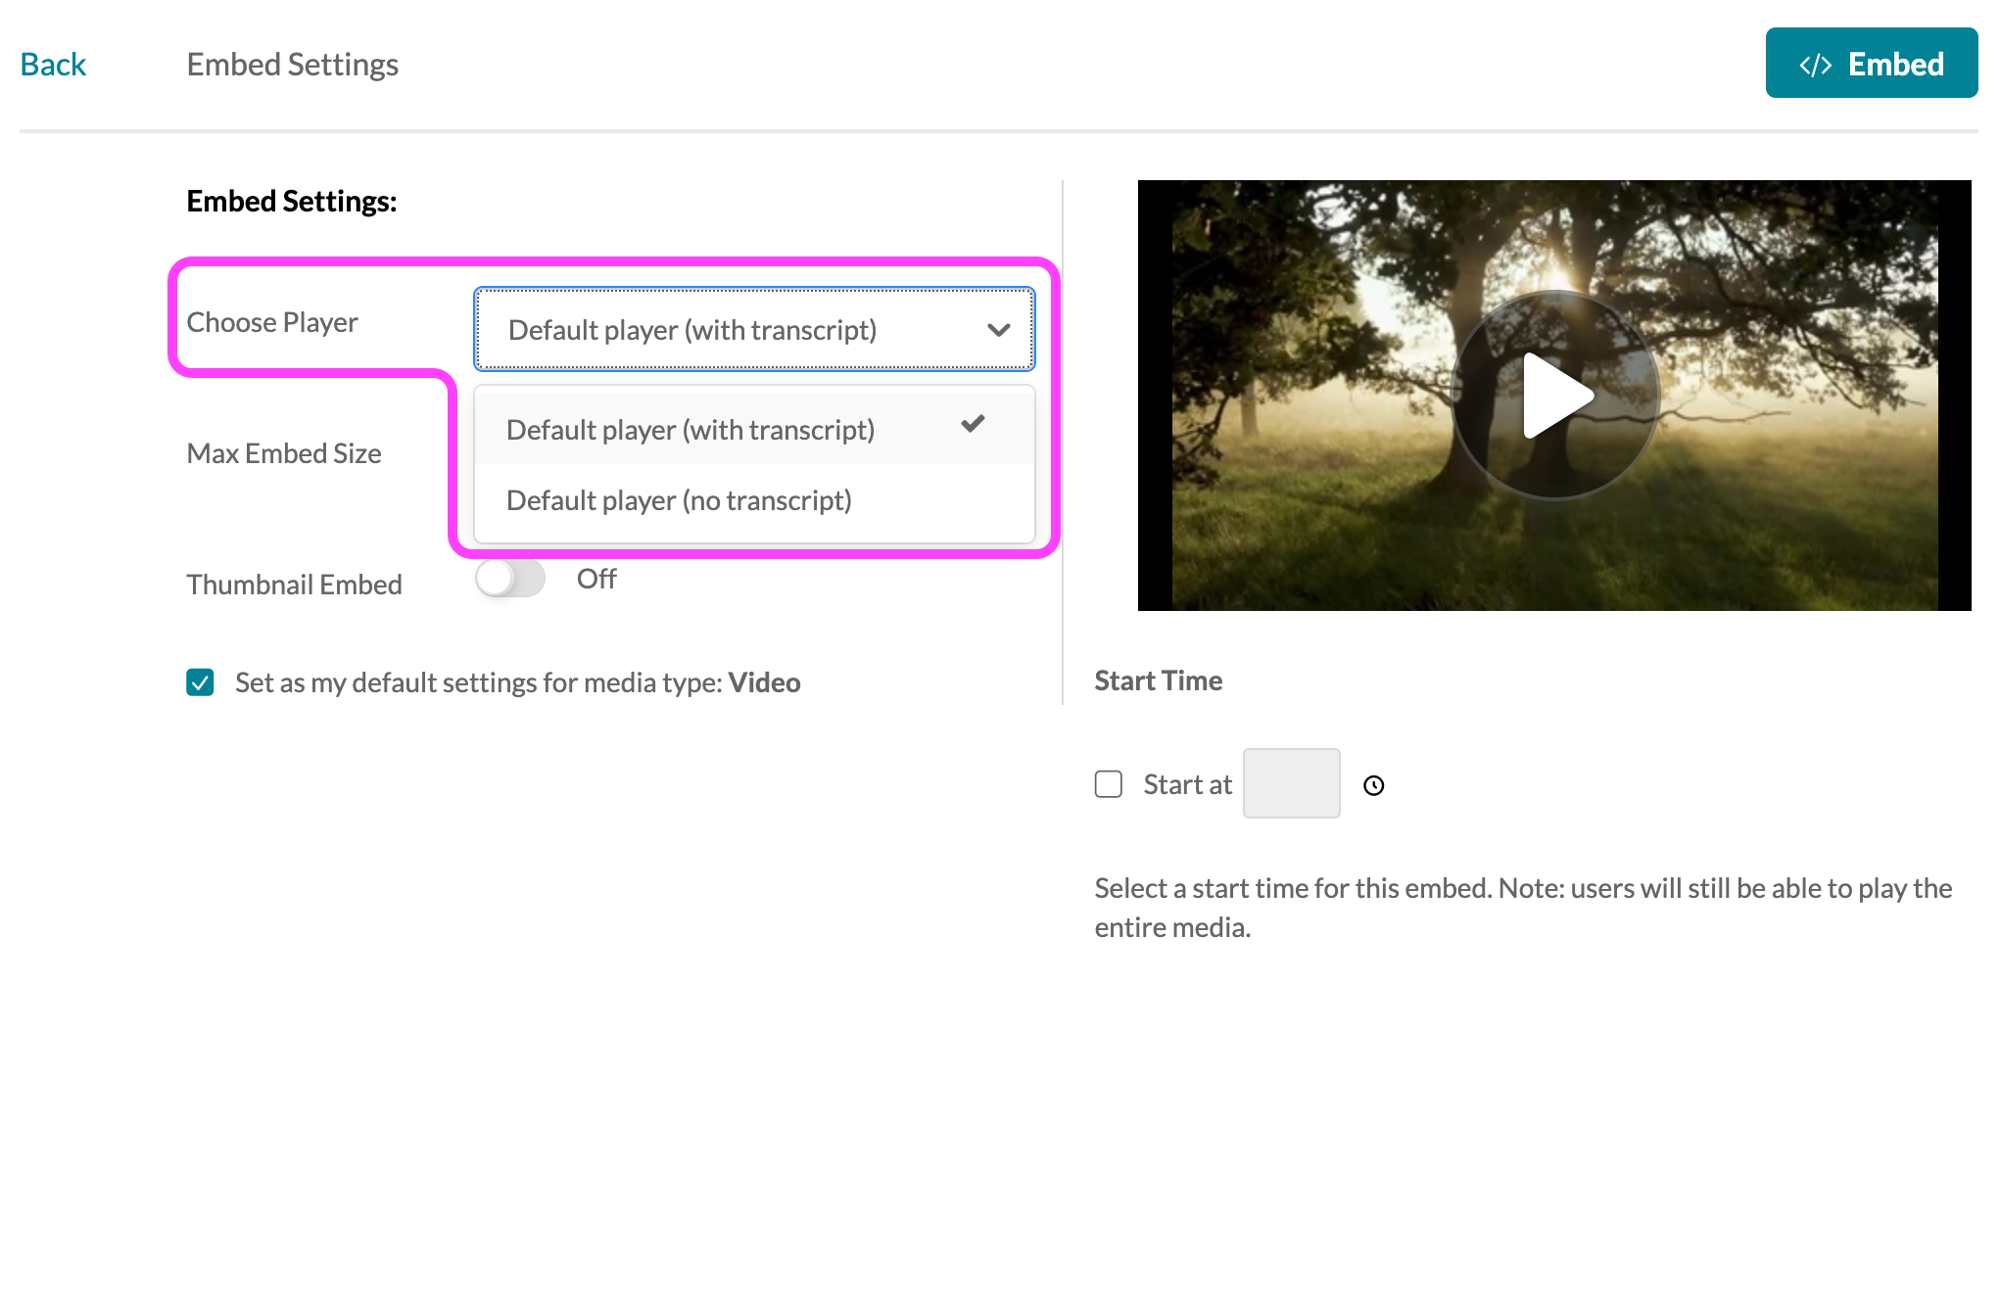Screen dimensions: 2000x1312
Task: Select Default player (with transcript) option
Action: pyautogui.click(x=690, y=430)
